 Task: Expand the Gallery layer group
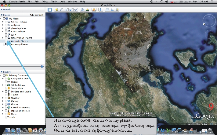(x=3, y=101)
